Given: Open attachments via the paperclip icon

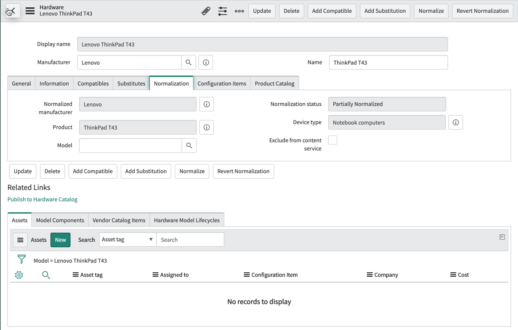Looking at the screenshot, I should click(x=206, y=11).
